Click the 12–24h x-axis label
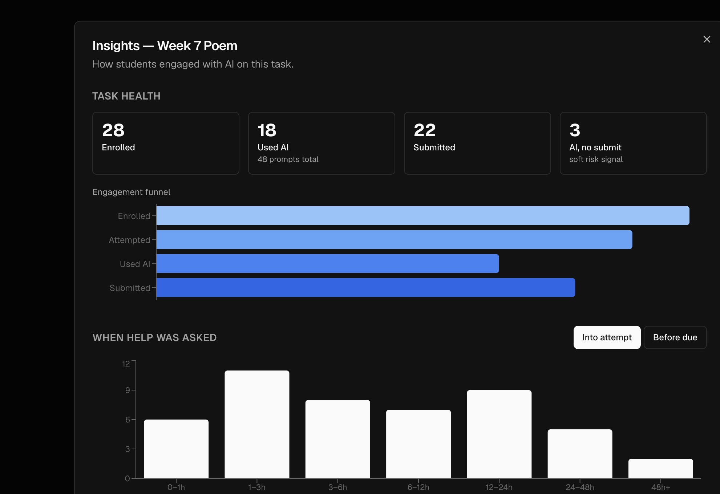The height and width of the screenshot is (494, 720). [x=499, y=487]
